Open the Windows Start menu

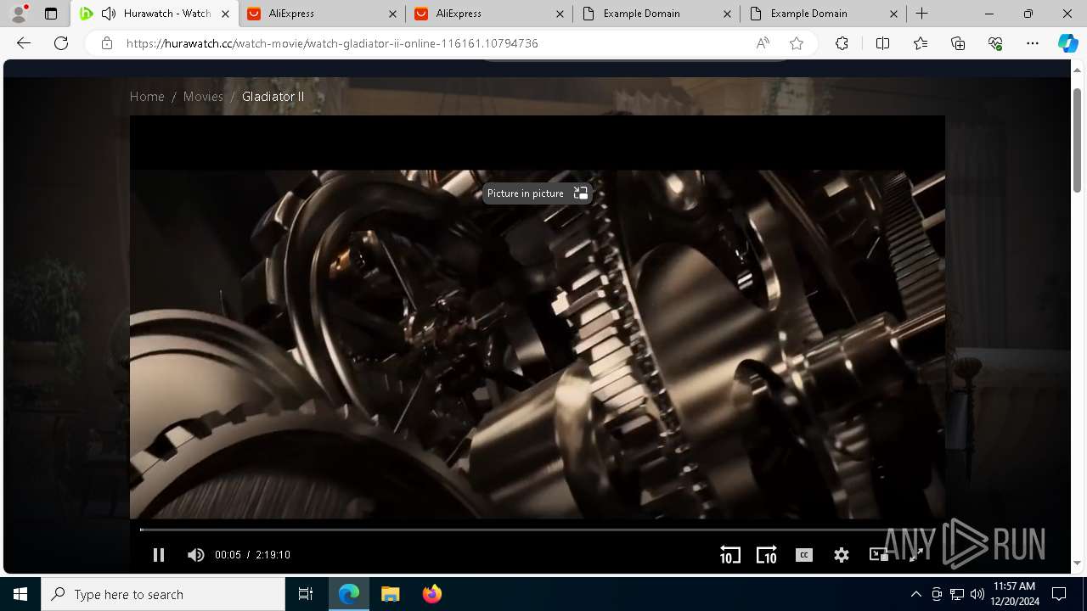(x=20, y=594)
